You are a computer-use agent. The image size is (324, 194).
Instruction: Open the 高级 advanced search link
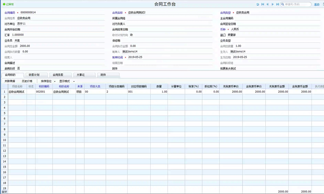tap(317, 4)
